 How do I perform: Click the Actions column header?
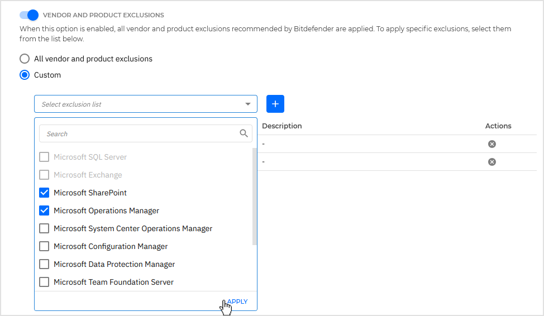(x=498, y=126)
